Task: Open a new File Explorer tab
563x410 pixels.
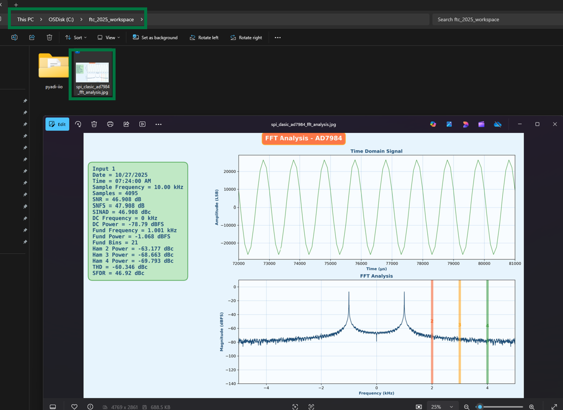Action: [x=16, y=4]
